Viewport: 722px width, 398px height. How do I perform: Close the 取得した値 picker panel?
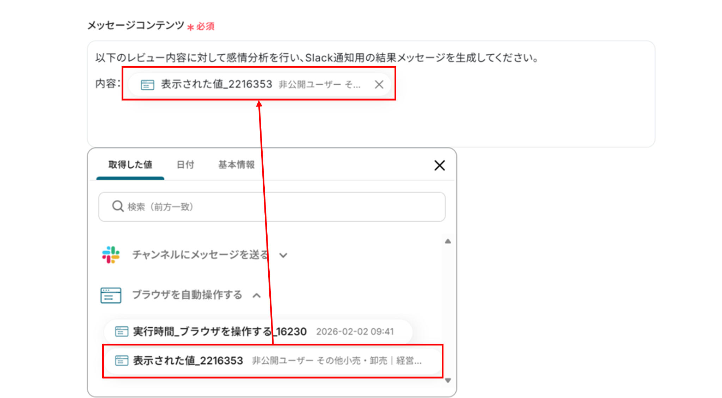(x=439, y=165)
